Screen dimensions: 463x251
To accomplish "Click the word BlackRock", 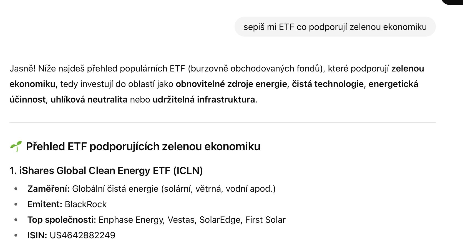I will 85,204.
